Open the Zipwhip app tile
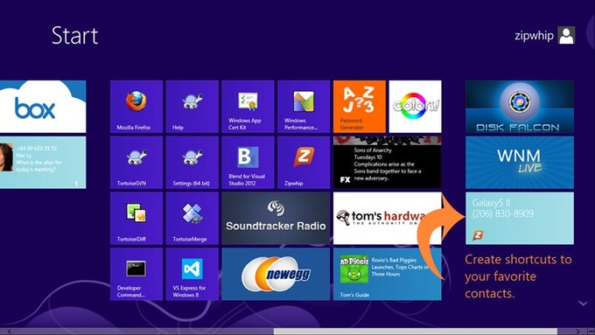The width and height of the screenshot is (595, 335). point(304,163)
